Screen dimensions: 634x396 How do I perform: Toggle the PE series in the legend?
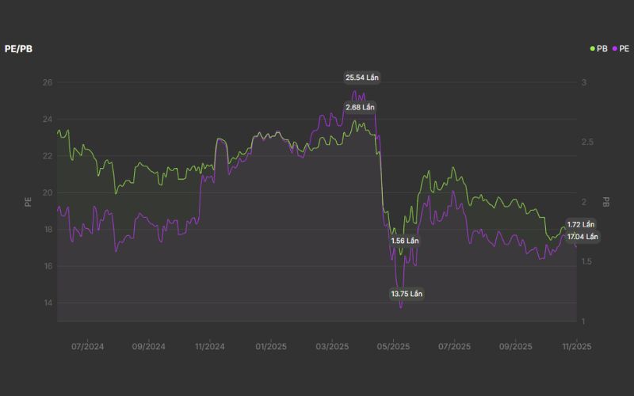[x=621, y=49]
